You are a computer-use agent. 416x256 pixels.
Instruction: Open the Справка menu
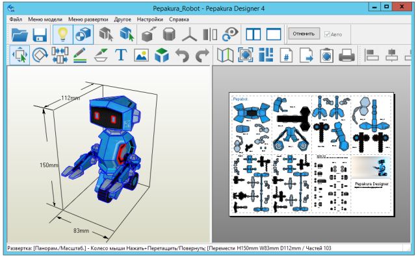(179, 19)
